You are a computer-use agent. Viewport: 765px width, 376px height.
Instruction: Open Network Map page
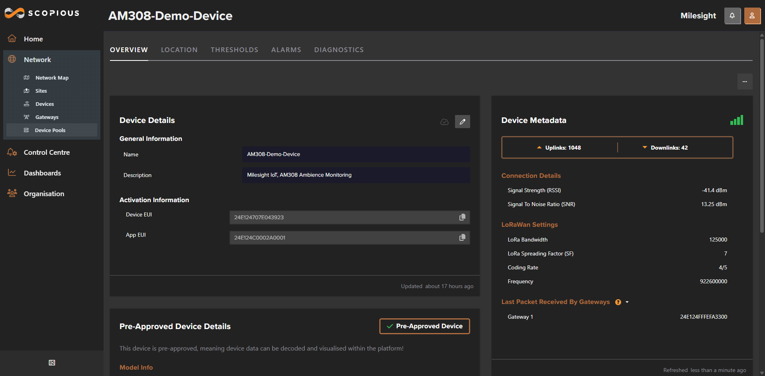click(x=52, y=78)
